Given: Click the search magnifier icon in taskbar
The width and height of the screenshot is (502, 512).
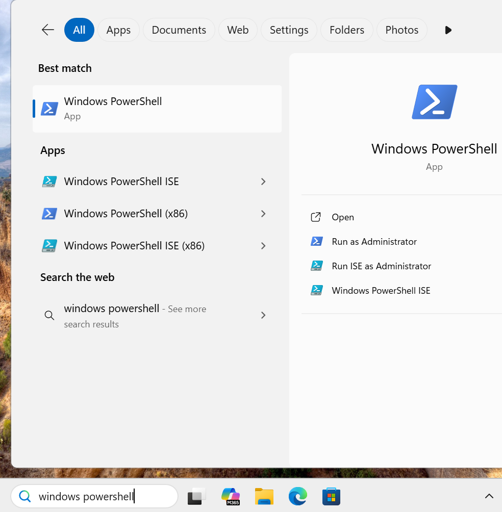Looking at the screenshot, I should [25, 496].
